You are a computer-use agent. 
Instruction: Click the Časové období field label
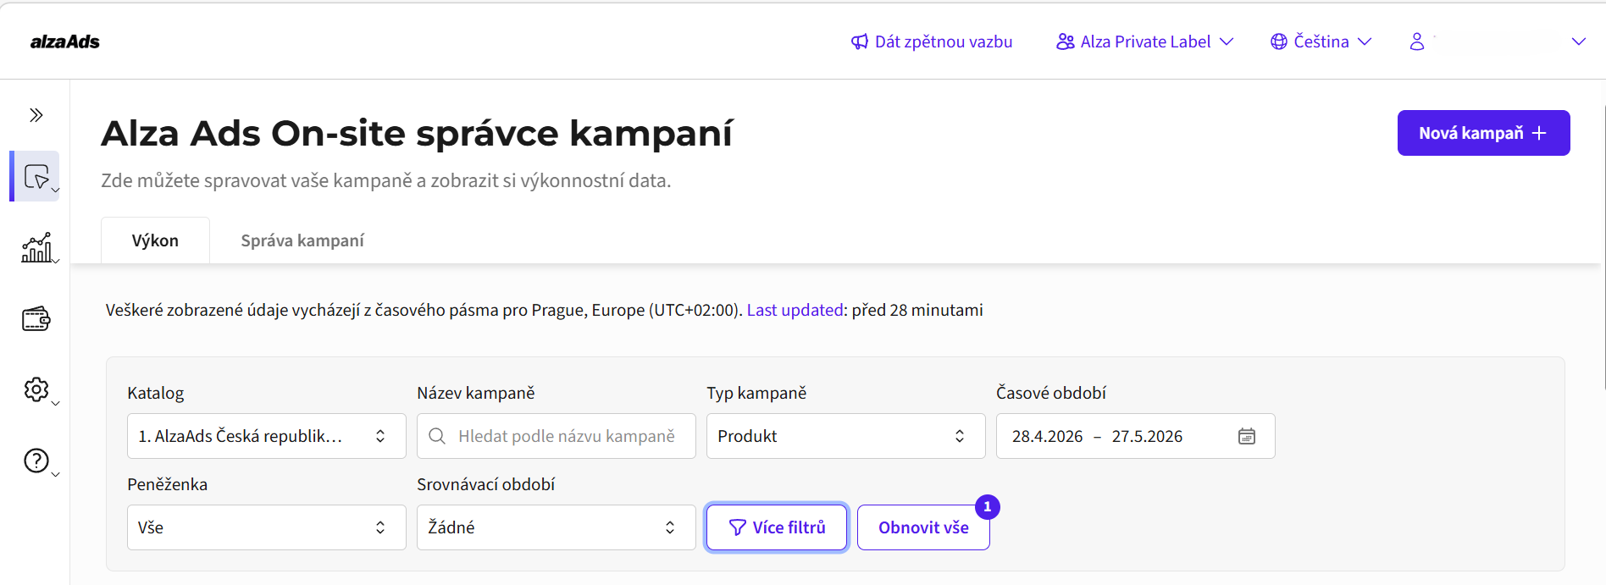pyautogui.click(x=1051, y=393)
